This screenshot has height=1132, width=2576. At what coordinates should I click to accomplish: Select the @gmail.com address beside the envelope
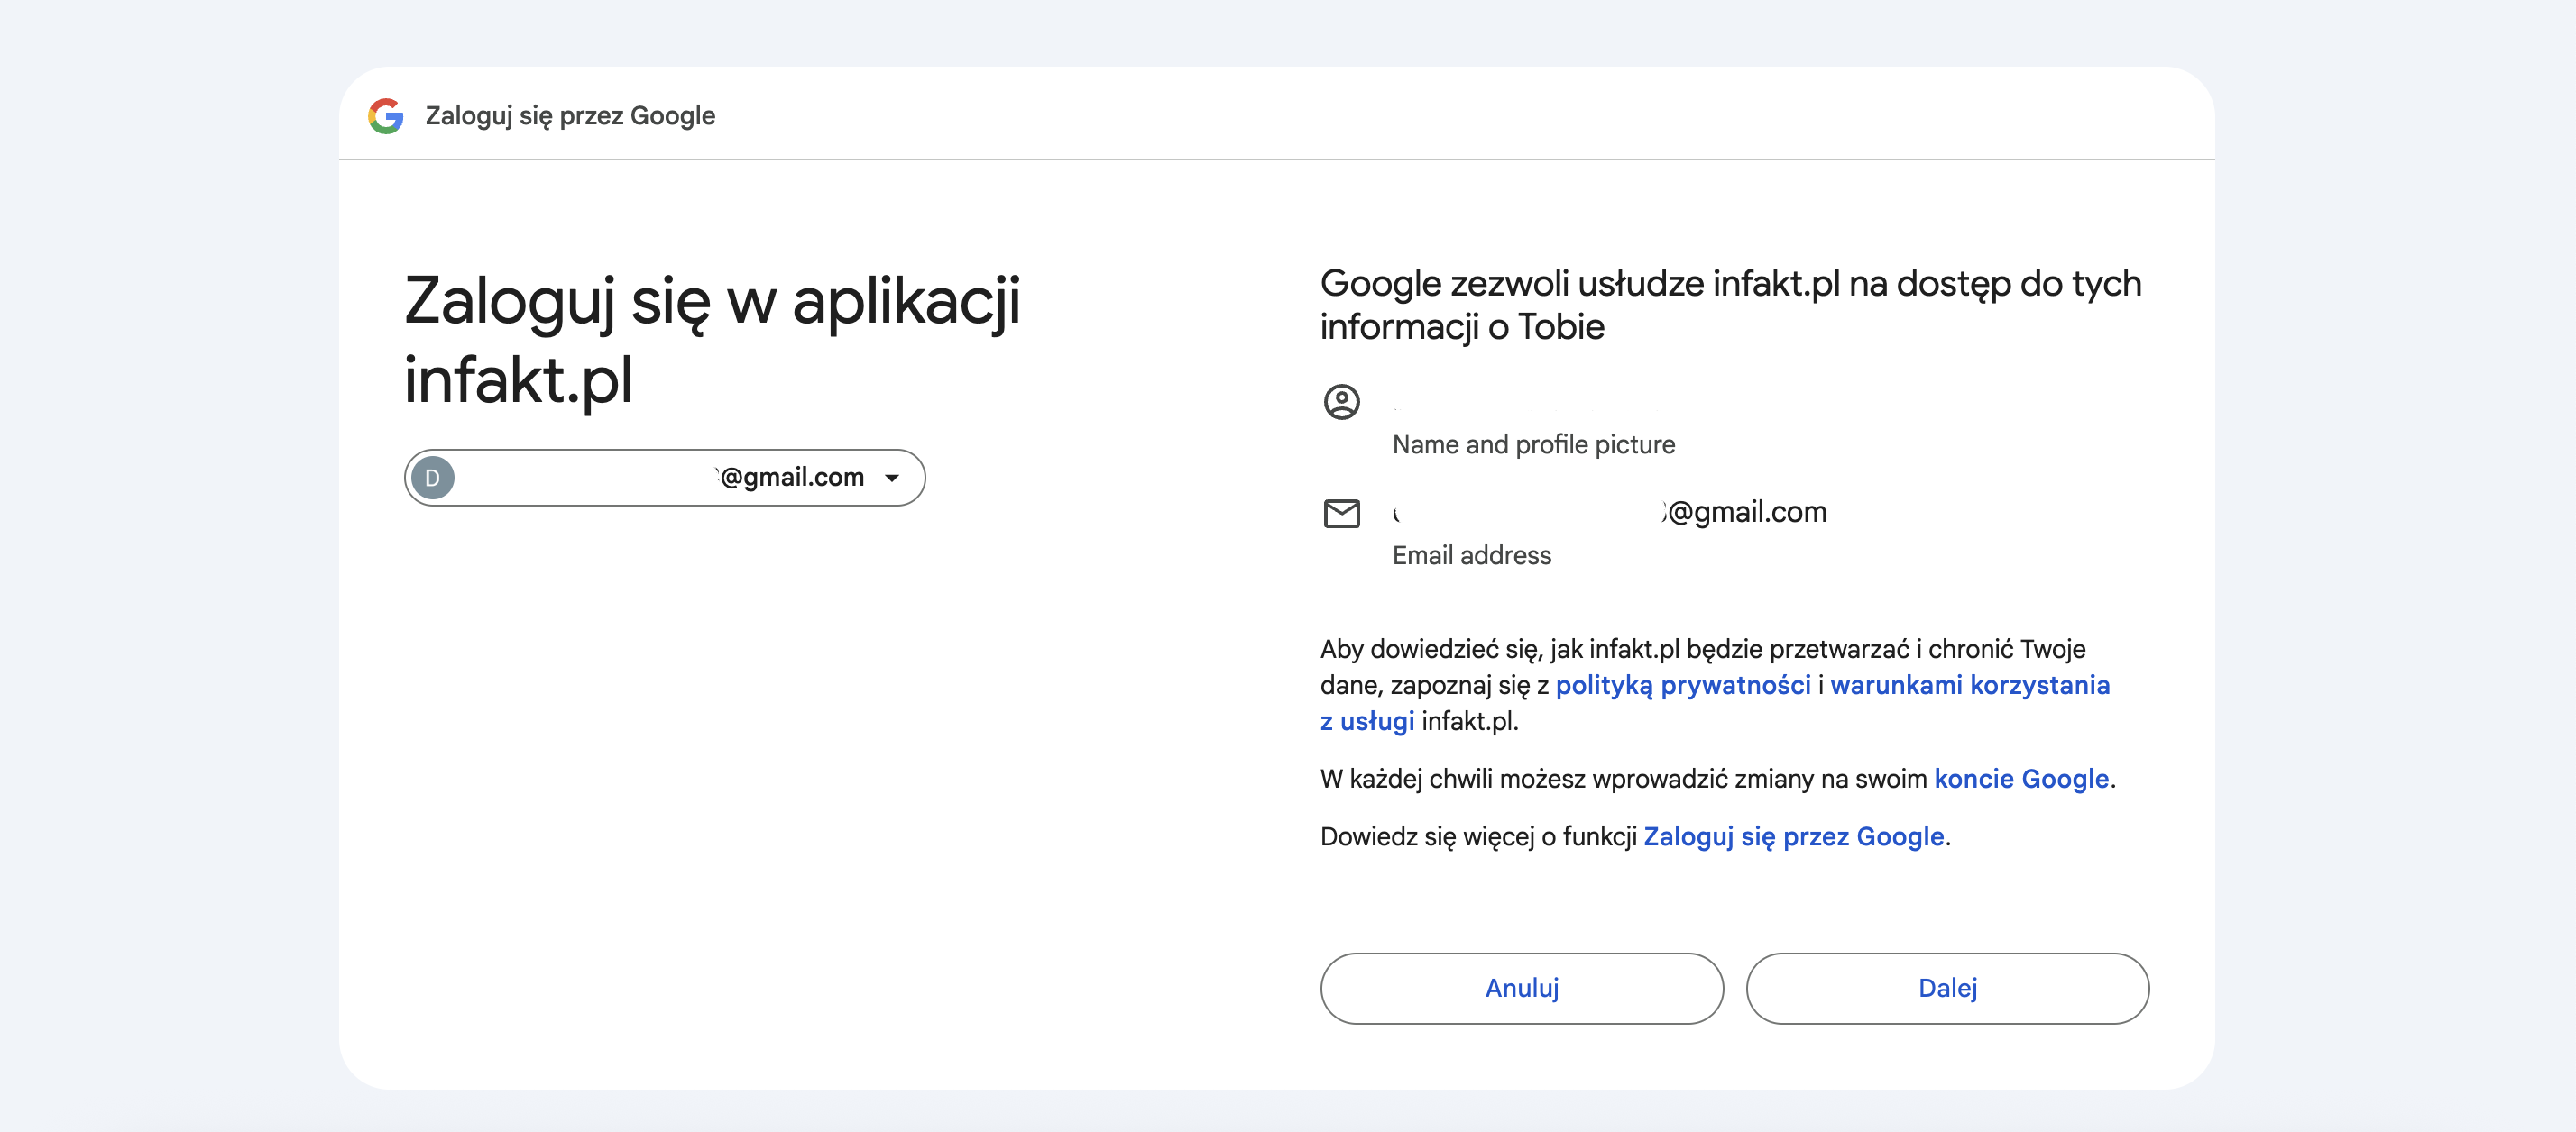pos(1609,513)
